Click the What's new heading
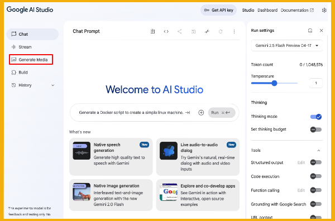This screenshot has width=335, height=221. tap(80, 132)
